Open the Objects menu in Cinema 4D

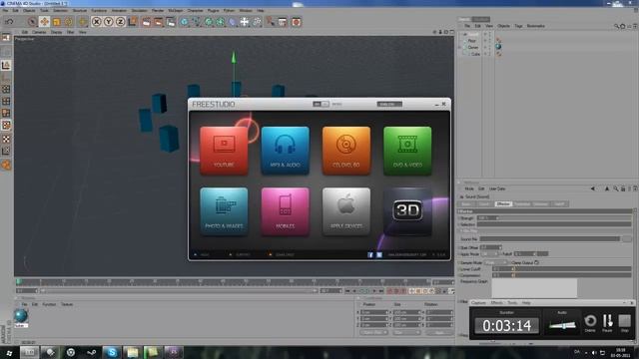click(29, 10)
